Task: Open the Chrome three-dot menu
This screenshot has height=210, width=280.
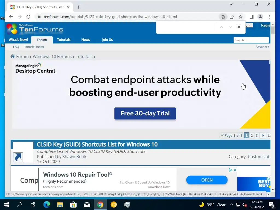Action: (269, 17)
